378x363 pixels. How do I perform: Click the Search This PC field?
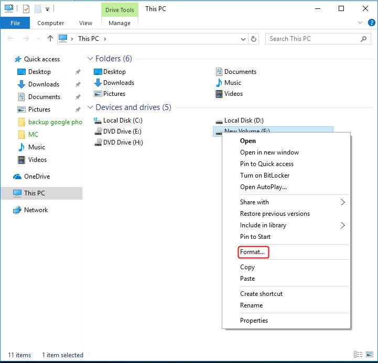click(x=312, y=38)
